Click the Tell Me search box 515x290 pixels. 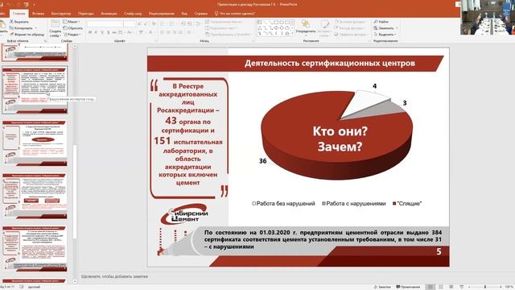(234, 14)
